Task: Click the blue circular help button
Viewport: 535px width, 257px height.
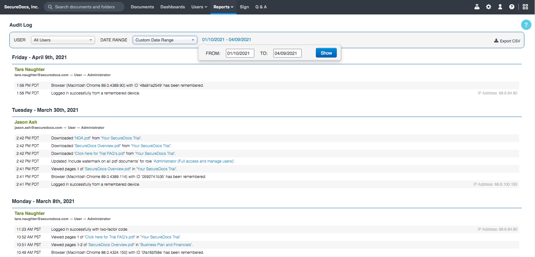Action: (526, 25)
